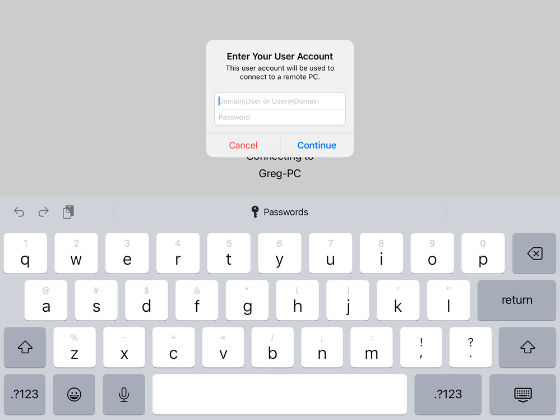
Task: Toggle the right shift key
Action: click(x=527, y=347)
